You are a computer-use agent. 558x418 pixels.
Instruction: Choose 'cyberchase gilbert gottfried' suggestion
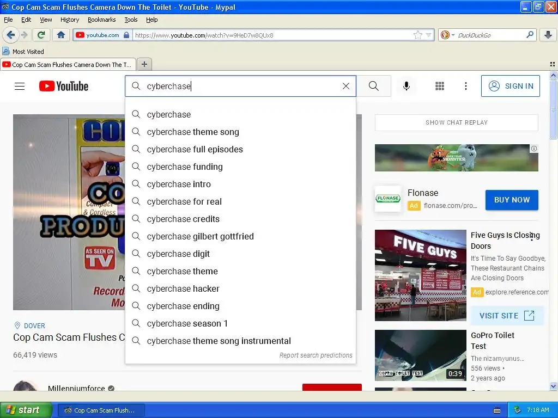pos(240,236)
